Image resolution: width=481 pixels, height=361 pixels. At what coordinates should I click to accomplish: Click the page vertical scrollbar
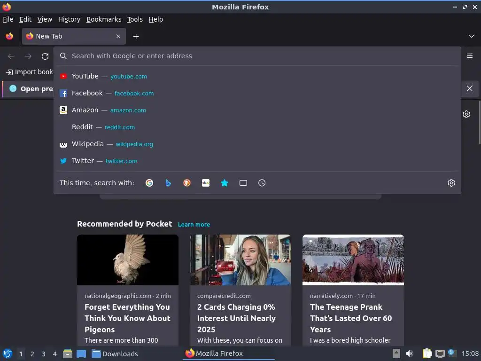coord(479,123)
